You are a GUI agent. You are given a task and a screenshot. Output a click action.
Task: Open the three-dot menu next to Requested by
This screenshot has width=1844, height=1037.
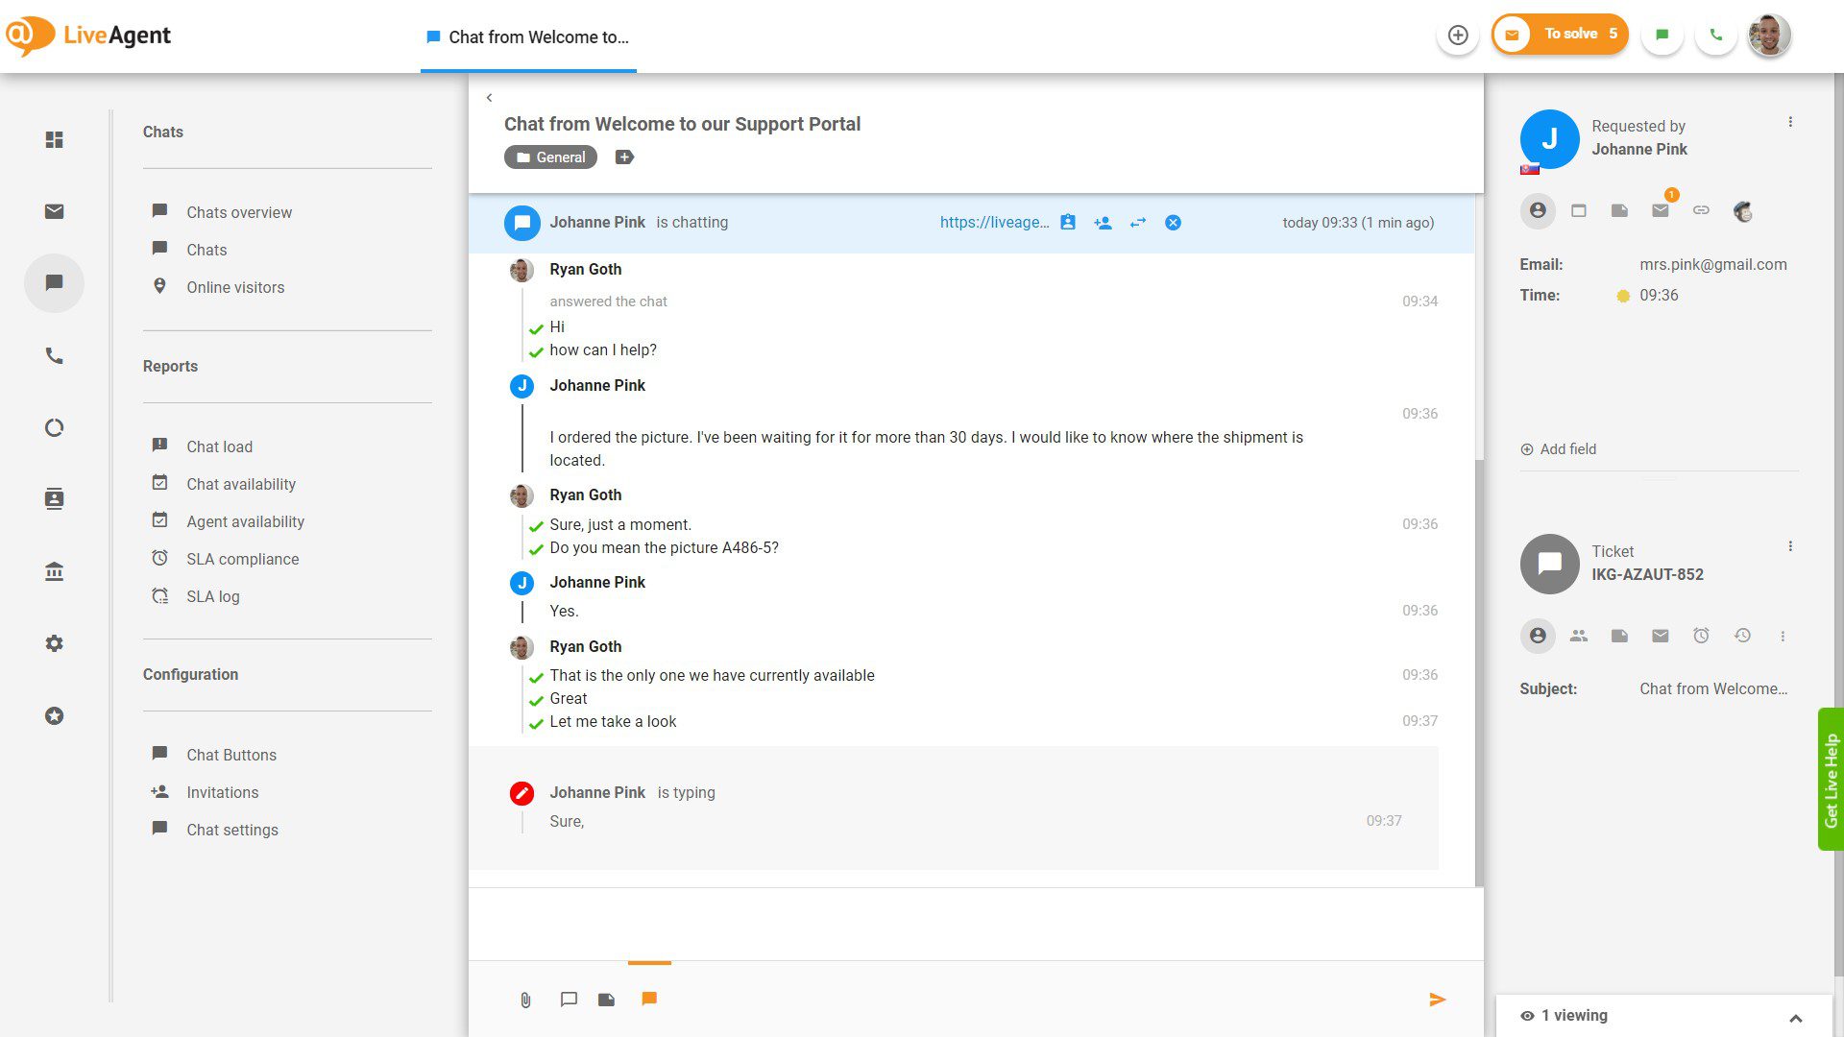[1790, 122]
